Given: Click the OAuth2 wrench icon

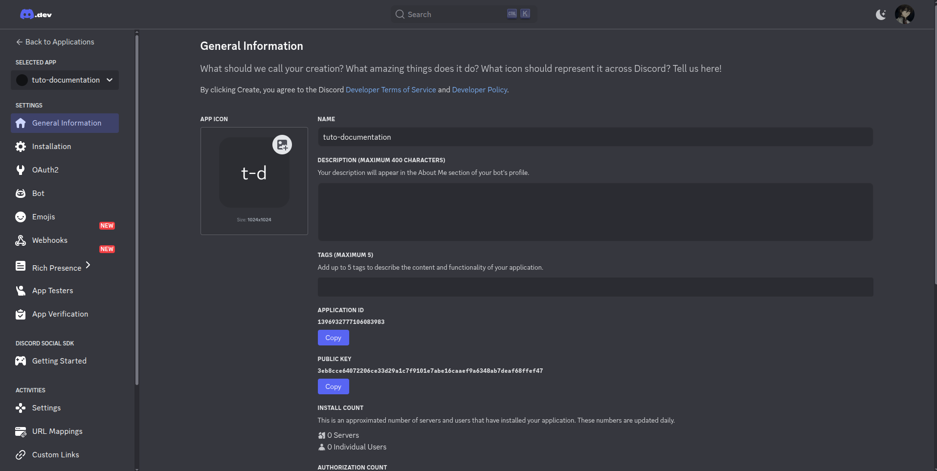Looking at the screenshot, I should click(21, 170).
